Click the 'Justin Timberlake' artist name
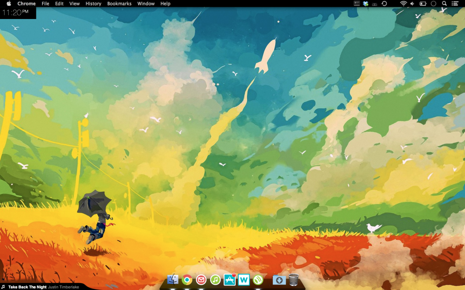465x290 pixels. [x=64, y=287]
